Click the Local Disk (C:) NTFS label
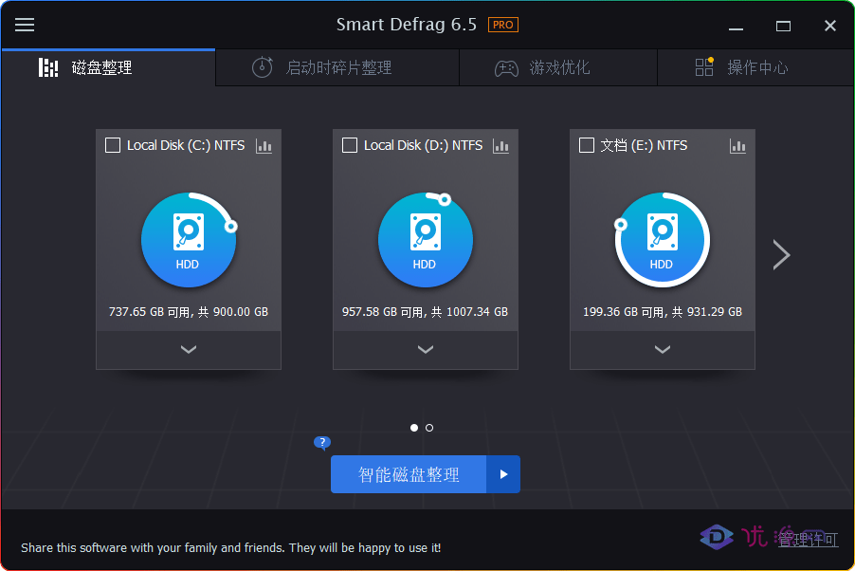Viewport: 855px width, 571px height. point(186,145)
